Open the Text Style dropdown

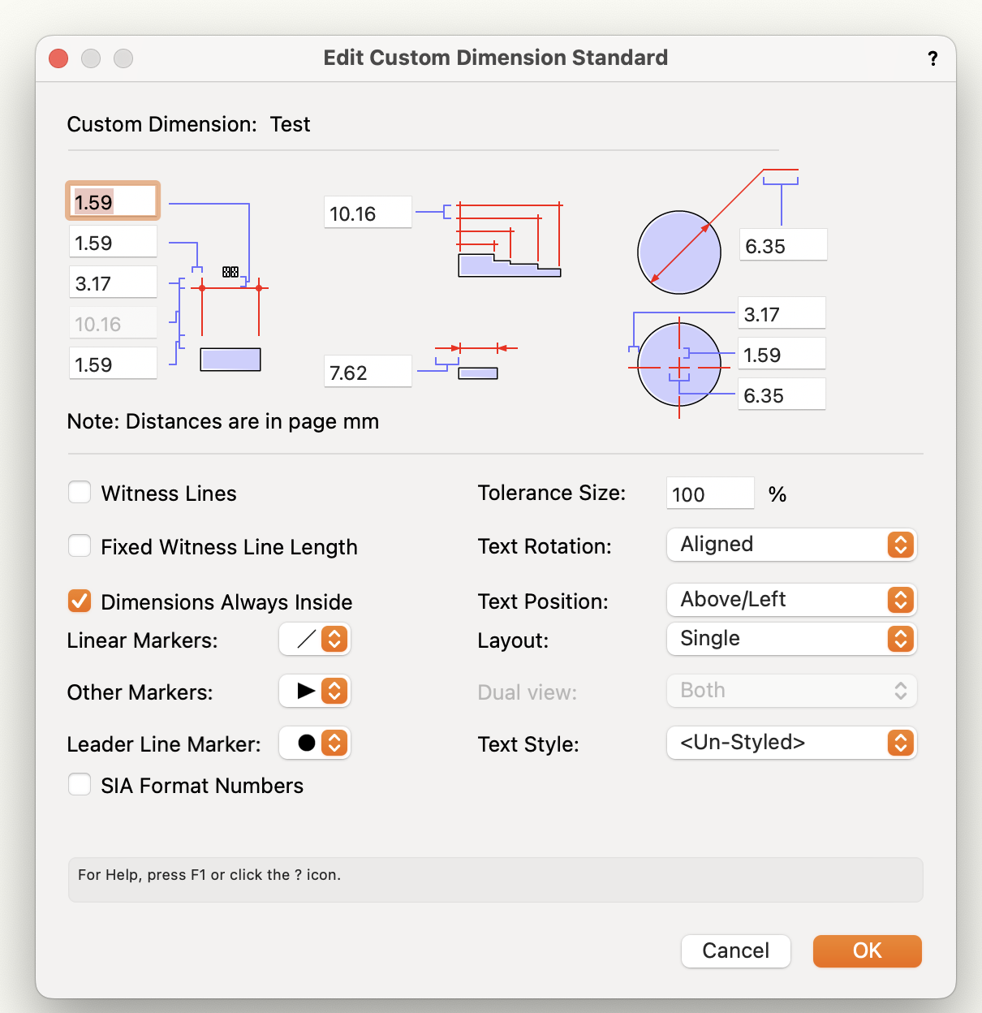pos(790,743)
